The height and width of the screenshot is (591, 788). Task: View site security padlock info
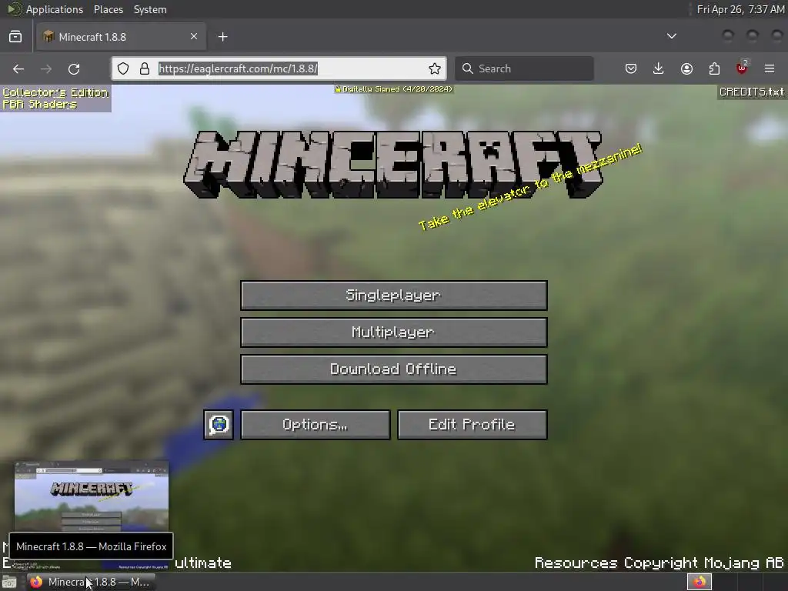tap(144, 68)
